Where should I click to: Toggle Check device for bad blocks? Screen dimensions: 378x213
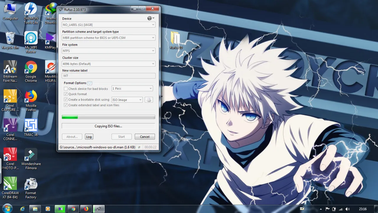66,89
